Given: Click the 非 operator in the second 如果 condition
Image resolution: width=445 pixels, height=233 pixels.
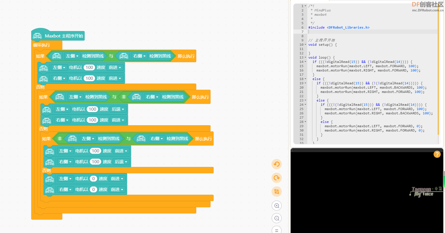Looking at the screenshot, I should tap(124, 97).
